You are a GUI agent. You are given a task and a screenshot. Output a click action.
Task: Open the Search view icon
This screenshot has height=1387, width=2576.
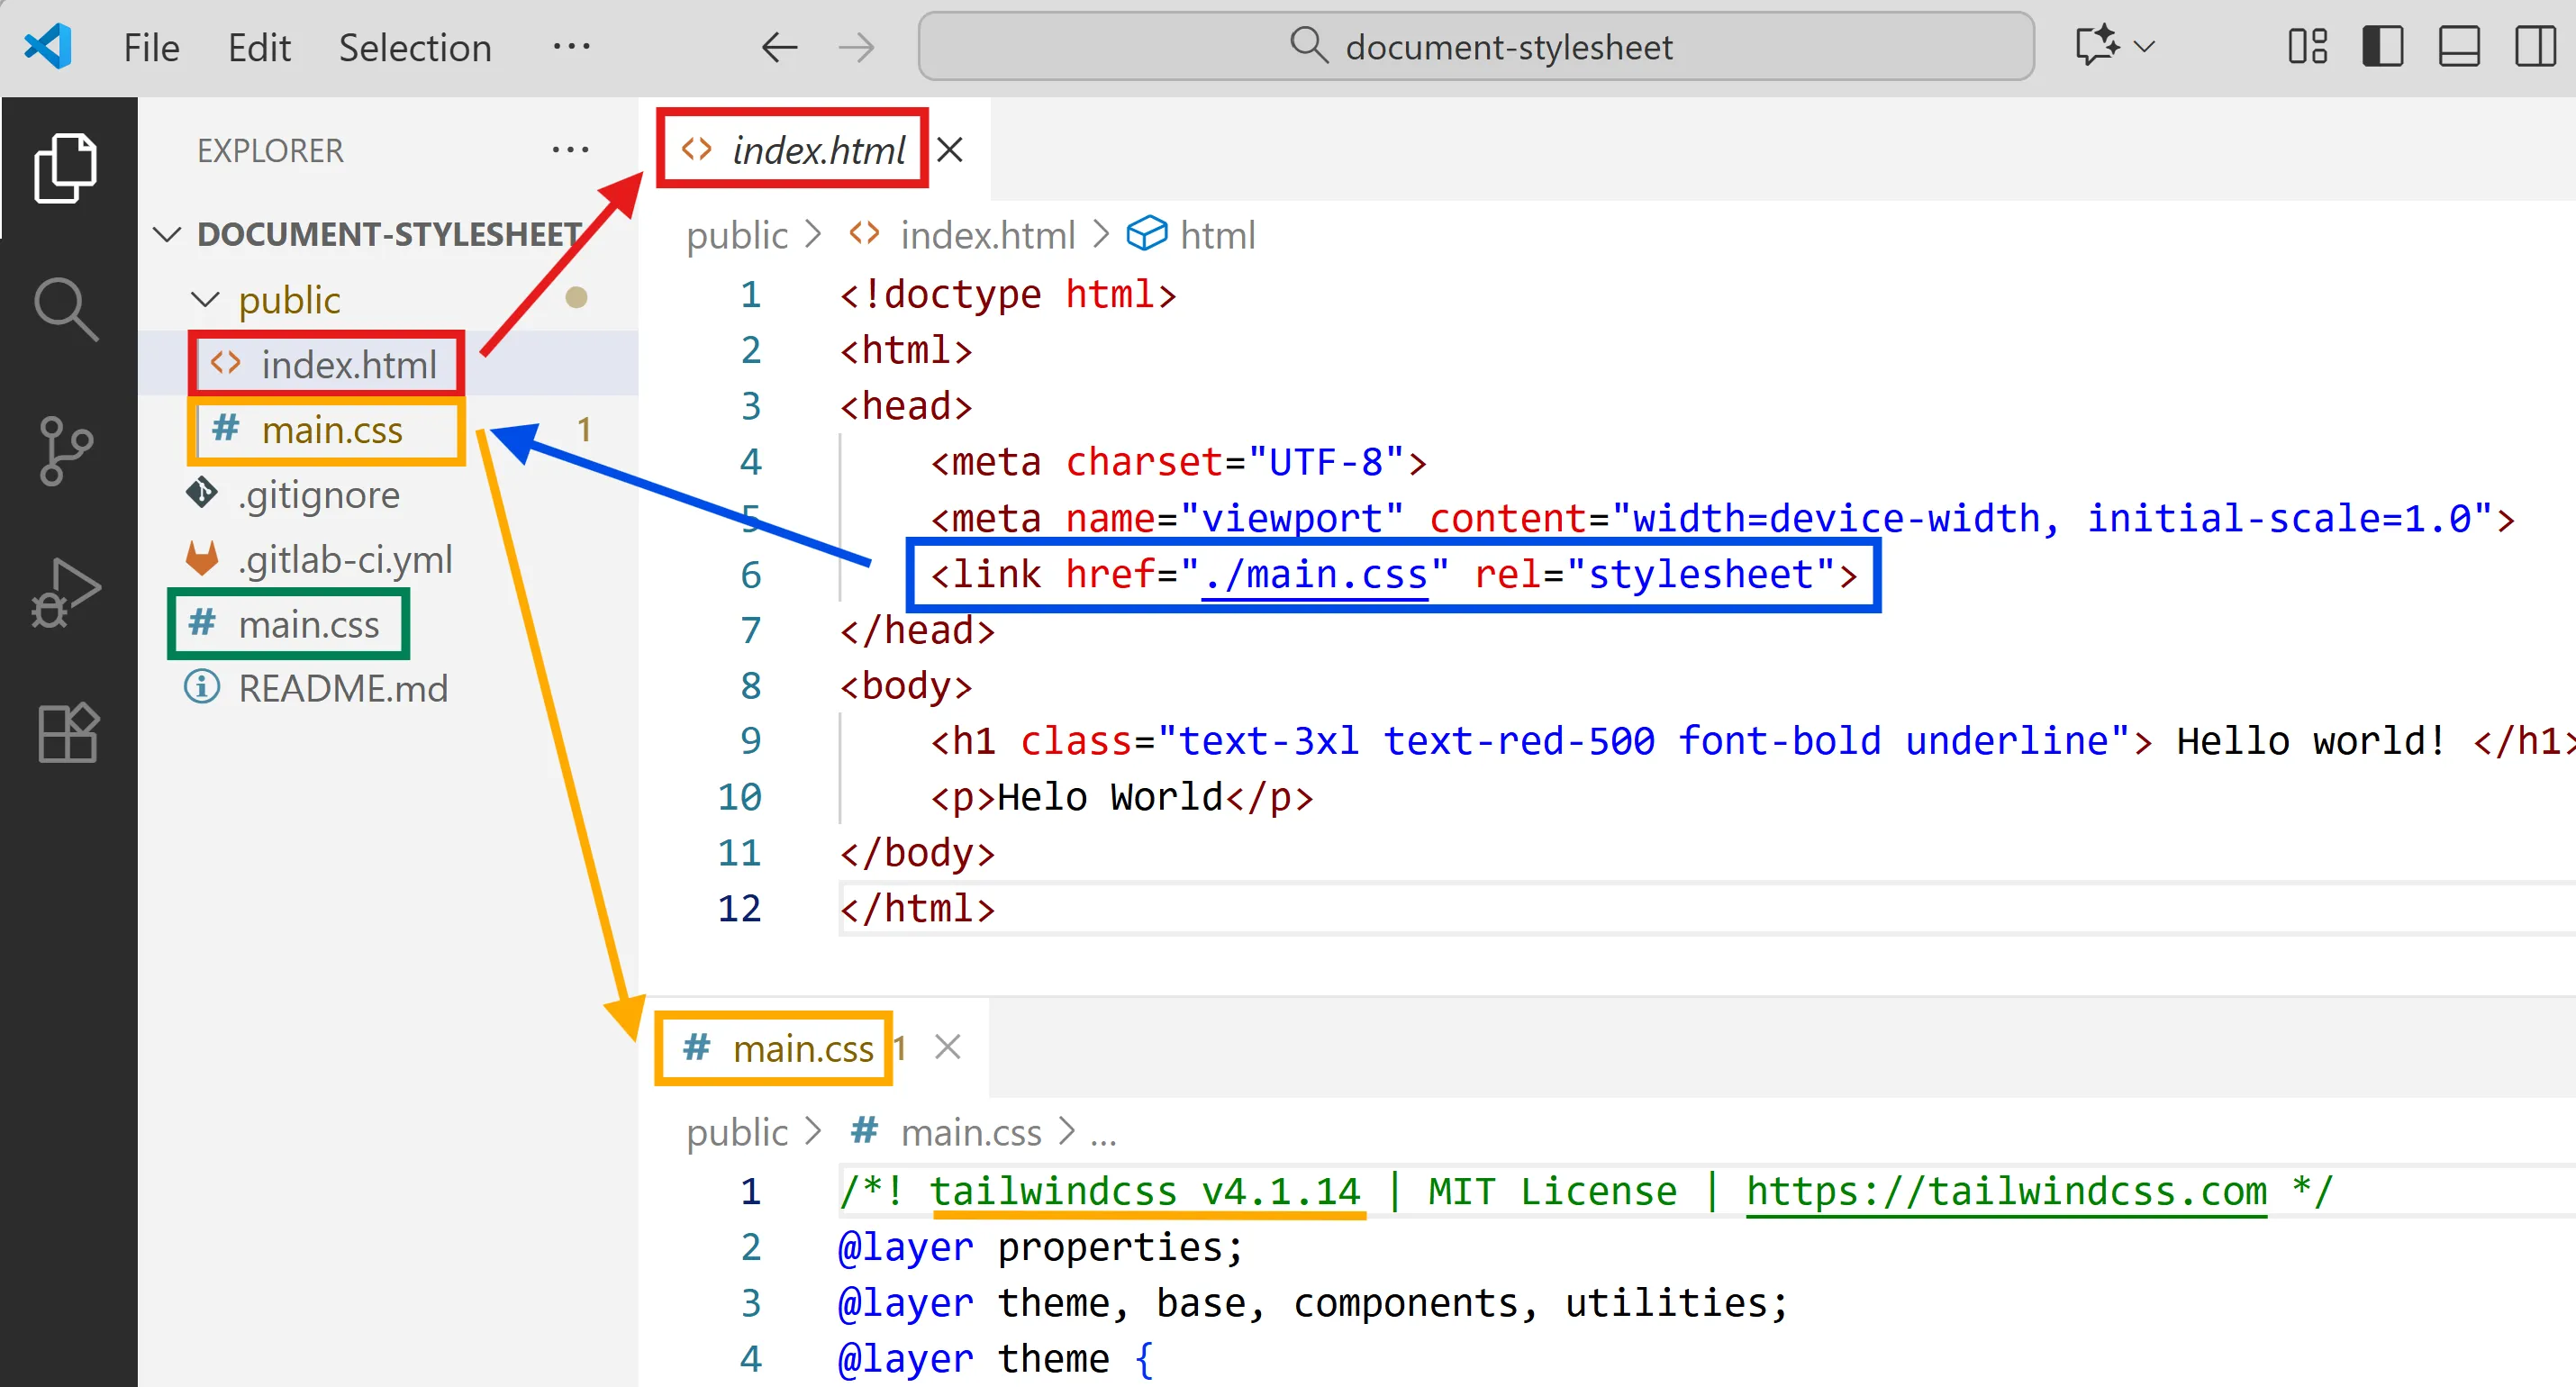66,309
